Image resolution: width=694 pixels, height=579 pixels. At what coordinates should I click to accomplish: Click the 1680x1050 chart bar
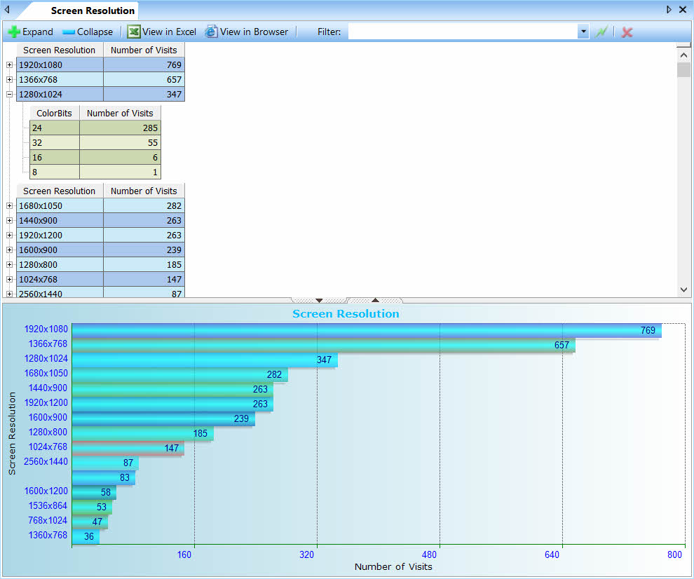(179, 374)
